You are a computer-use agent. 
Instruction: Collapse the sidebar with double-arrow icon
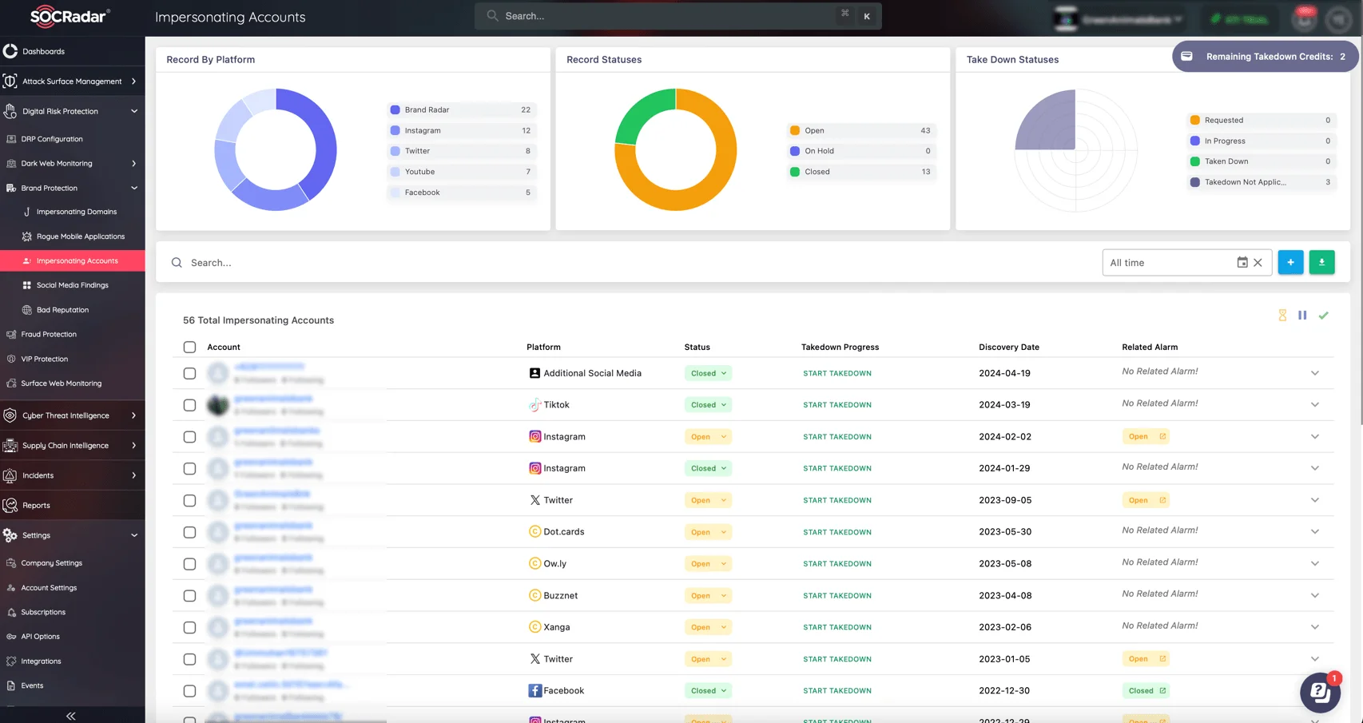pos(71,716)
